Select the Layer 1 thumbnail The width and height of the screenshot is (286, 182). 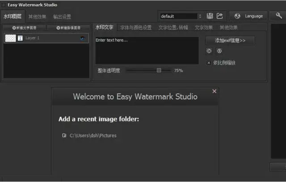(x=11, y=38)
